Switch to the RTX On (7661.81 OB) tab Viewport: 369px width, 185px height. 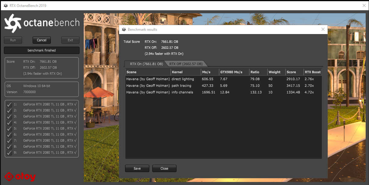(146, 64)
